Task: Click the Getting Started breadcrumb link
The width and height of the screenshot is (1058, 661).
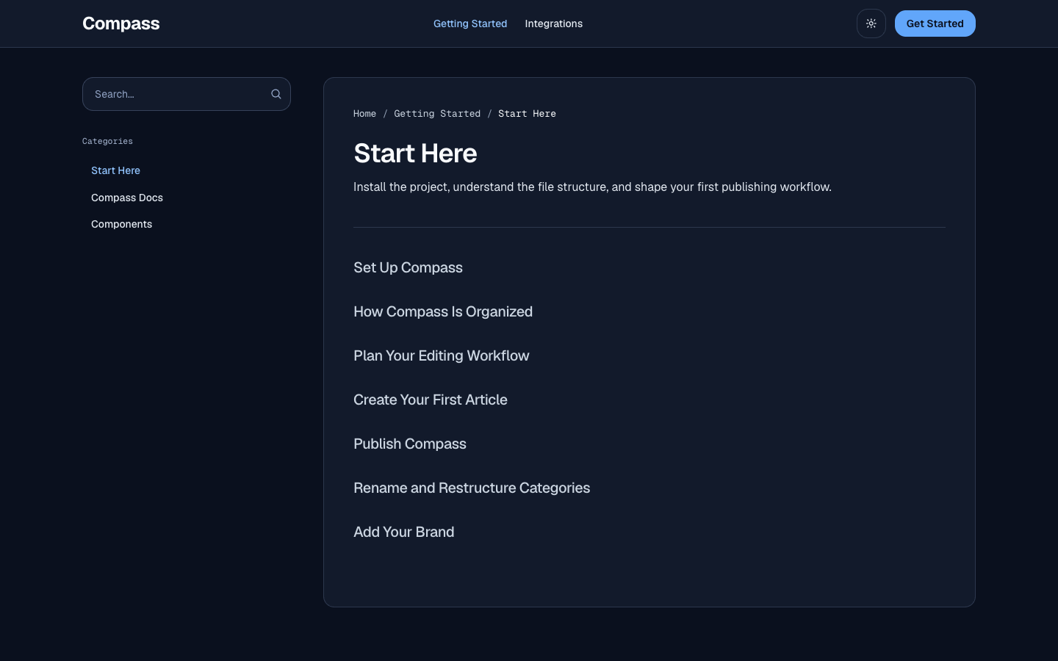Action: 437,114
